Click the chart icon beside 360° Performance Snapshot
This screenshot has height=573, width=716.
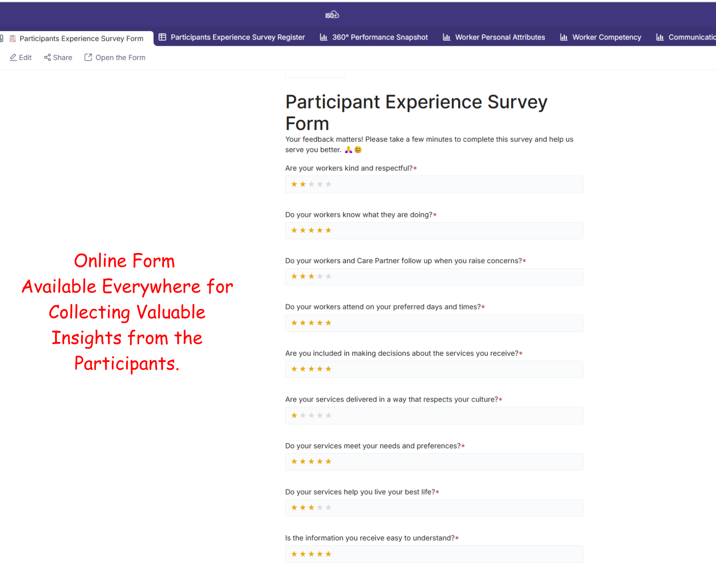323,37
